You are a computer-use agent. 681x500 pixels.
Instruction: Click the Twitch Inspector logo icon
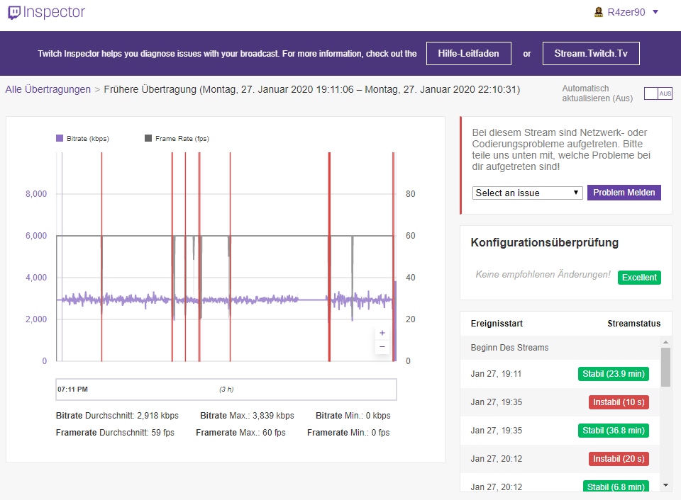14,12
